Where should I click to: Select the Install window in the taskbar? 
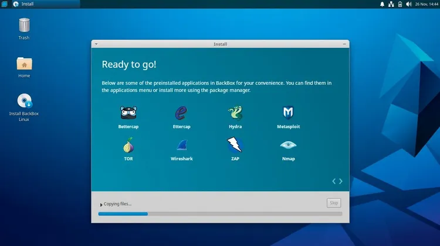46,4
